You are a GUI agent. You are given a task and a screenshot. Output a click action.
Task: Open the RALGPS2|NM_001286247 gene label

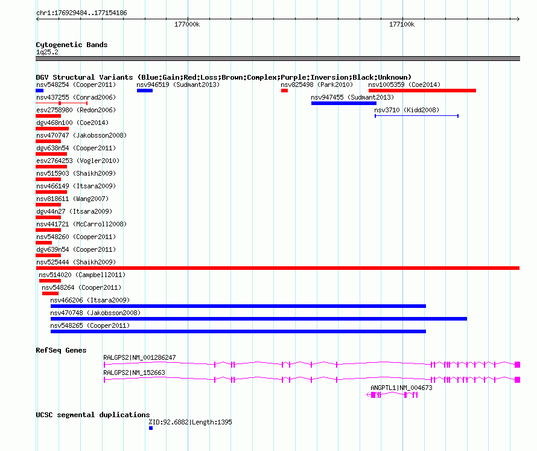[140, 357]
